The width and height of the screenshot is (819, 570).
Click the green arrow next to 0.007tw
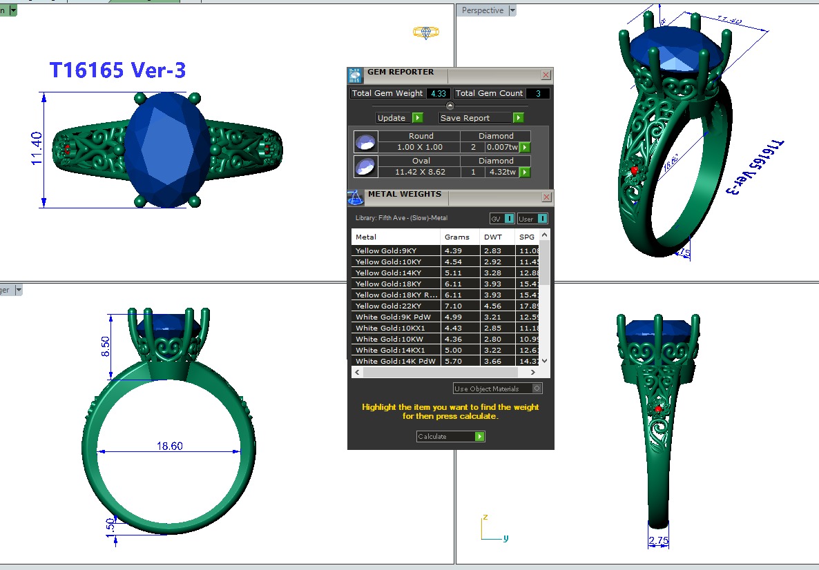[525, 147]
